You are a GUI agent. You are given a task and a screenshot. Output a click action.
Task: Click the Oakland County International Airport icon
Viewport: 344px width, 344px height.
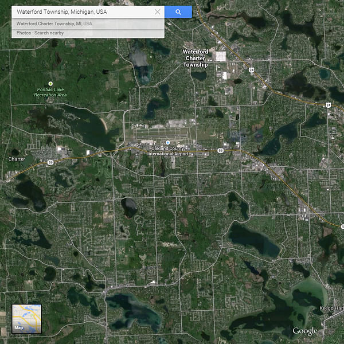coord(167,143)
